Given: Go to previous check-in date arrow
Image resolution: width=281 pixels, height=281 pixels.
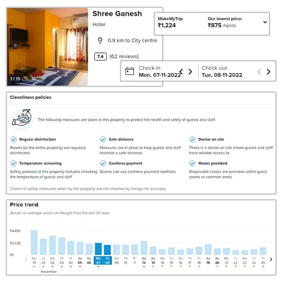Looking at the screenshot, I should coord(181,72).
